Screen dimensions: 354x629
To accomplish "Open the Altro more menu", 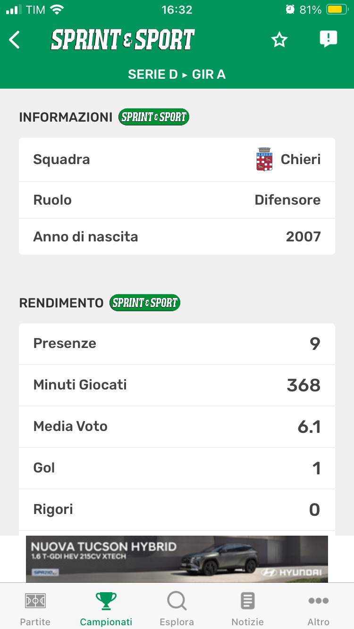I will (x=318, y=608).
